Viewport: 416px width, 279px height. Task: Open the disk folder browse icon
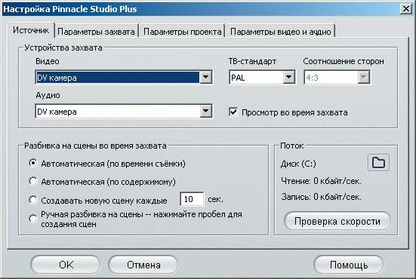(378, 162)
